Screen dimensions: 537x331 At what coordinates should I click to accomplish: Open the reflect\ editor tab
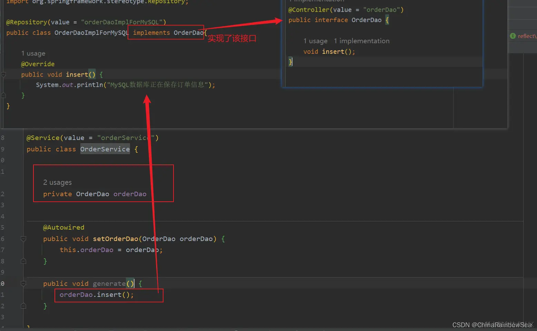(527, 36)
